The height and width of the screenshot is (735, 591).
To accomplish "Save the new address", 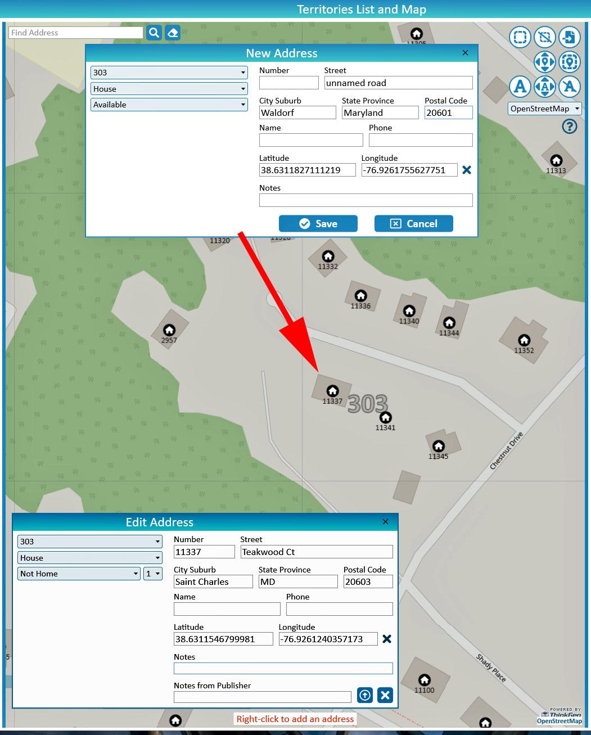I will 318,224.
